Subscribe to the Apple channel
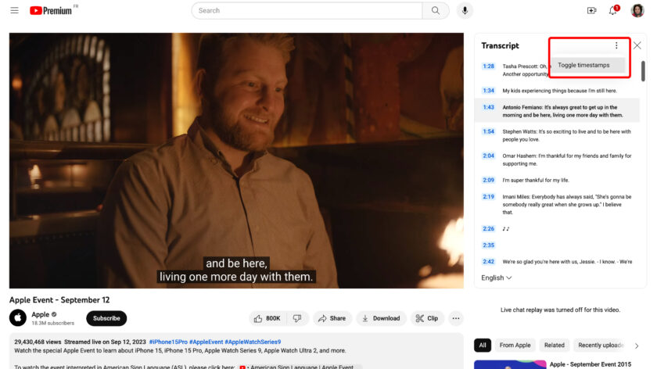Image resolution: width=657 pixels, height=369 pixels. point(106,318)
